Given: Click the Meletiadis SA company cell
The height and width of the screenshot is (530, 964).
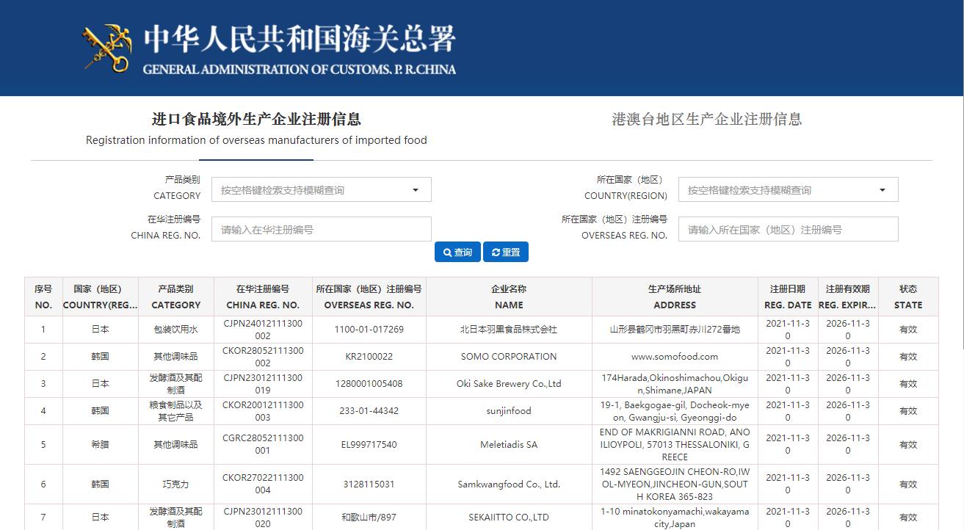Looking at the screenshot, I should [508, 445].
